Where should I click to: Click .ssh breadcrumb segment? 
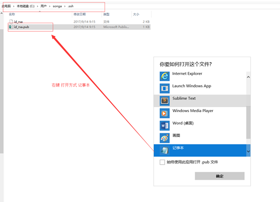click(x=71, y=6)
